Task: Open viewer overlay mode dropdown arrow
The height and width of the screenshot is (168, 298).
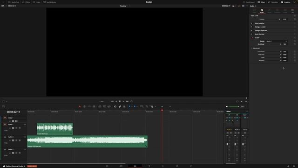Action: click(7, 102)
